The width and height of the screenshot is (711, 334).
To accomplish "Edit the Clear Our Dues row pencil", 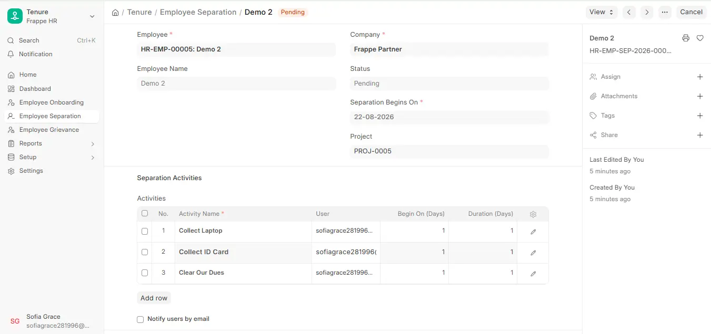I will pyautogui.click(x=533, y=274).
